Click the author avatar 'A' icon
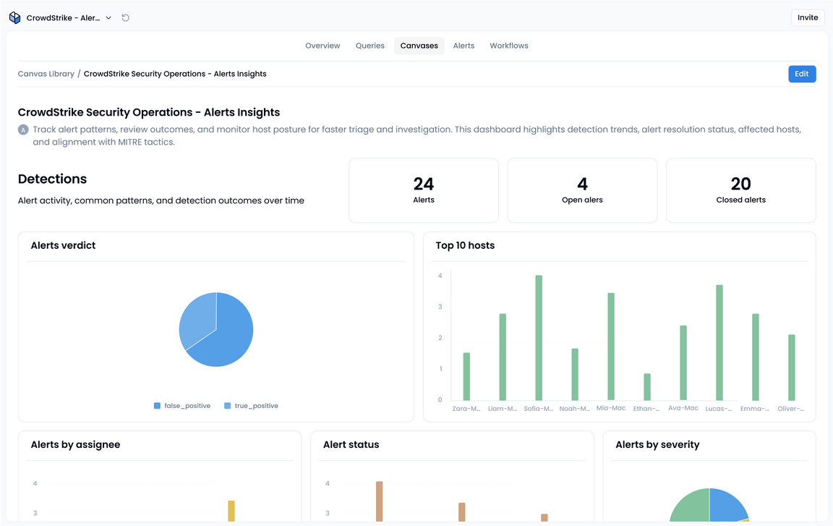833x526 pixels. 23,130
